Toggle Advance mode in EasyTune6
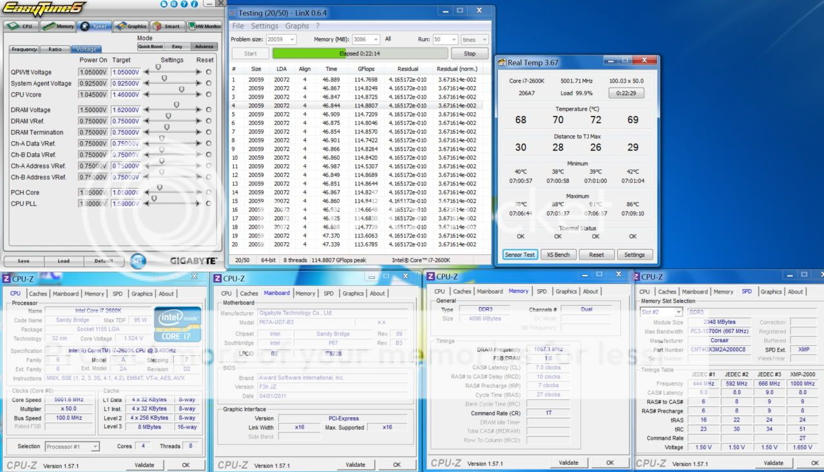Viewport: 824px width, 472px height. tap(204, 47)
